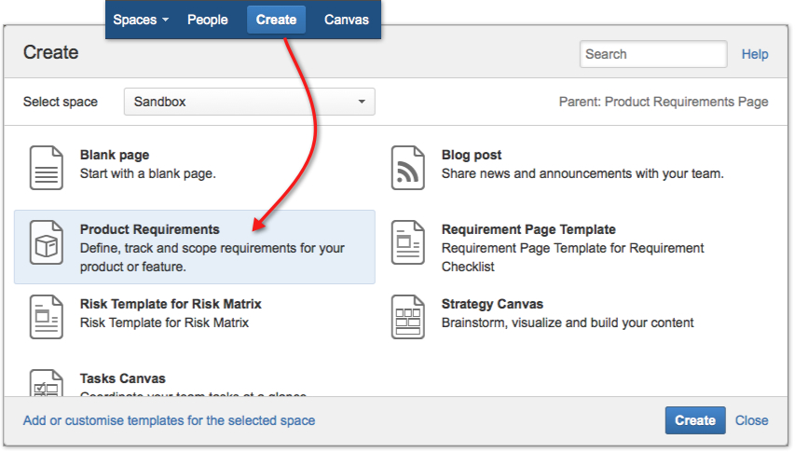This screenshot has width=795, height=453.
Task: Click Add or customise templates link
Action: (169, 420)
